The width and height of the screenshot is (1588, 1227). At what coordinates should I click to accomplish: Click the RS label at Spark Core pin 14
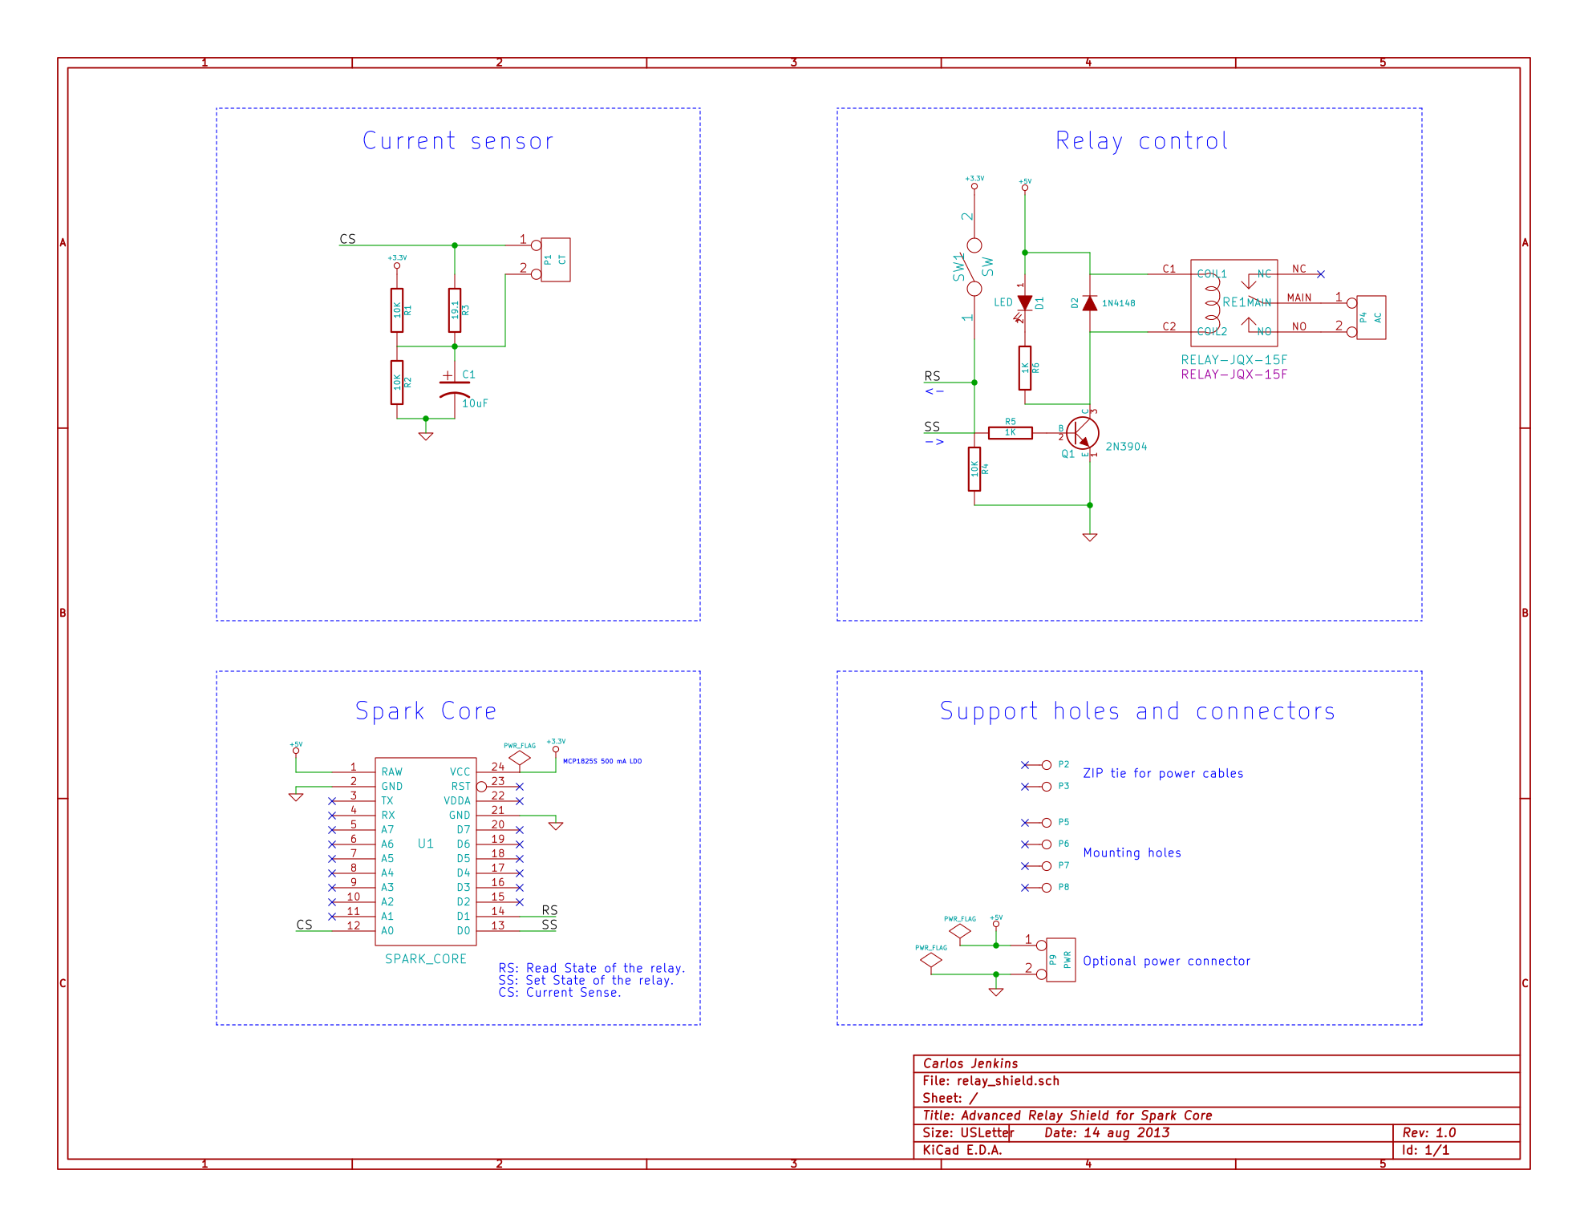pos(549,910)
